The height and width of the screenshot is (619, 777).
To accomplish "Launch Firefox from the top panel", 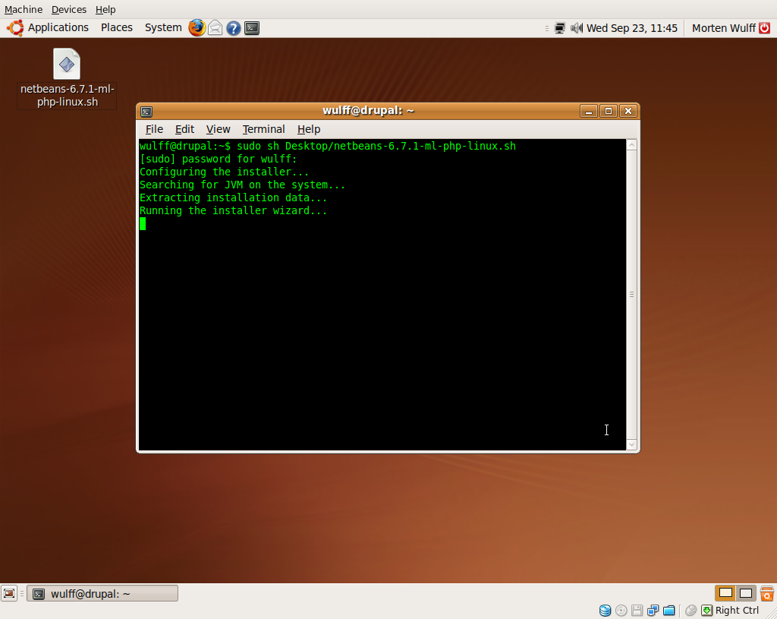I will (x=197, y=28).
